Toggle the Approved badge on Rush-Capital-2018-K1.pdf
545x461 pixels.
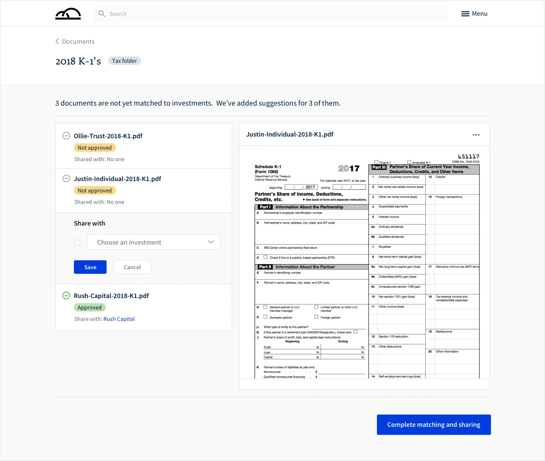(90, 307)
